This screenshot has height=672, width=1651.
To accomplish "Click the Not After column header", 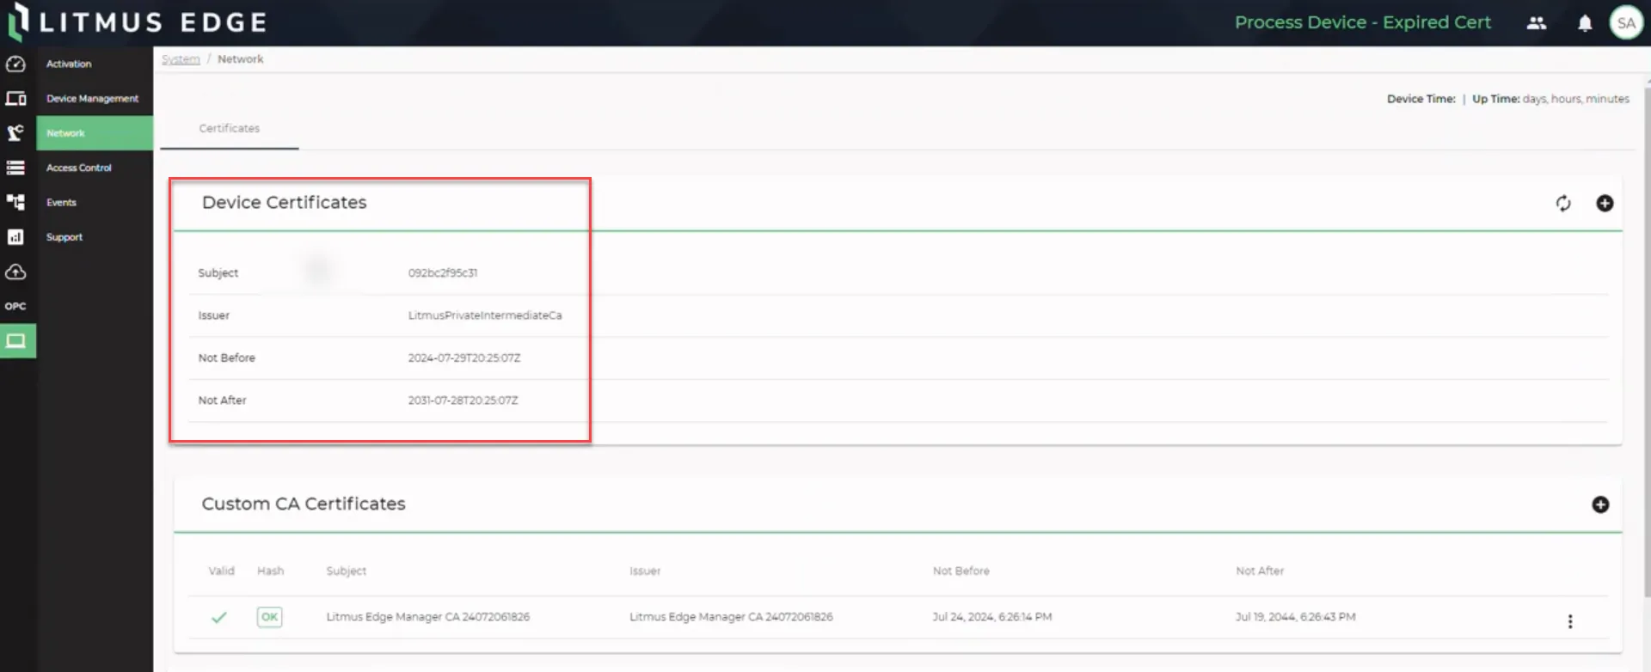I will 1260,571.
